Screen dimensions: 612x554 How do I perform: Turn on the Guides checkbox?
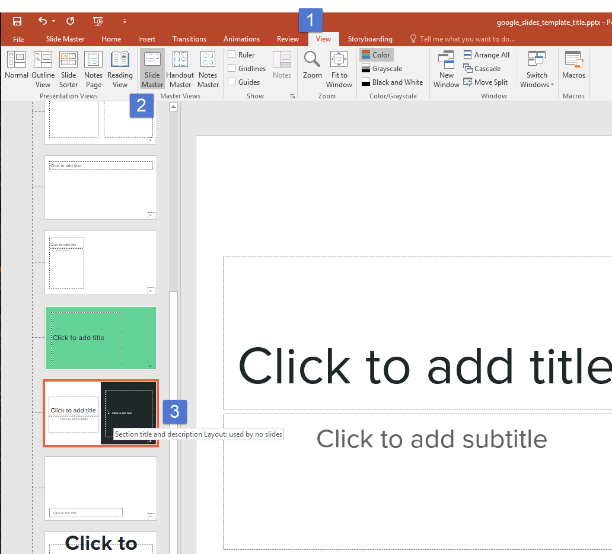(232, 82)
